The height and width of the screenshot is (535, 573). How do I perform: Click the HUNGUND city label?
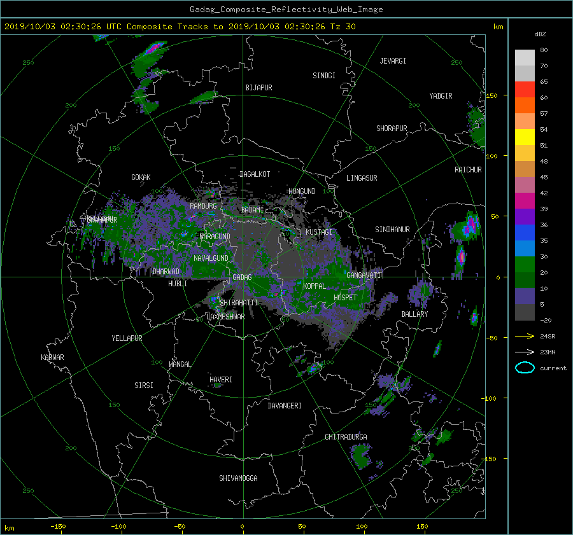pyautogui.click(x=302, y=191)
